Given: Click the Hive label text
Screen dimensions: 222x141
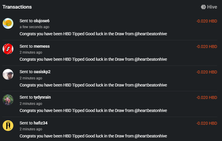Looking at the screenshot, I should 212,7.
